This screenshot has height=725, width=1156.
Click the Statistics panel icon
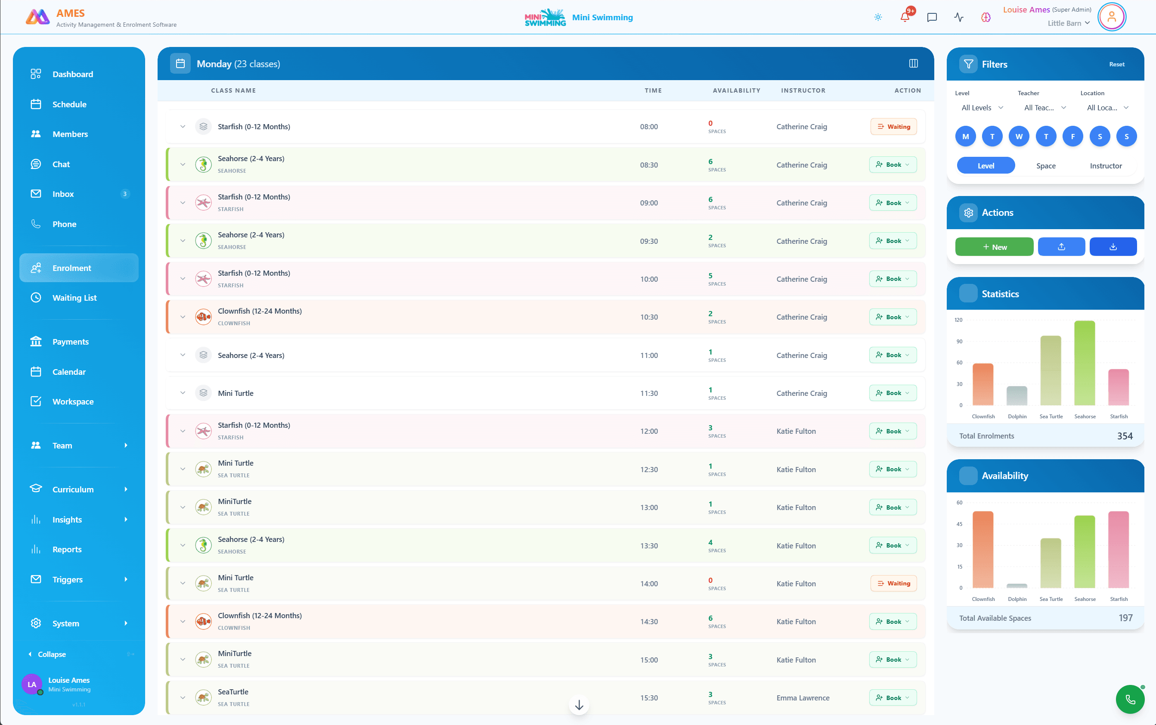[x=969, y=293]
